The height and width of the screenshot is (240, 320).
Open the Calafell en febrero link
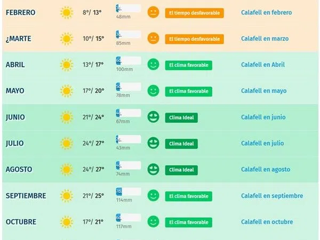tap(266, 12)
